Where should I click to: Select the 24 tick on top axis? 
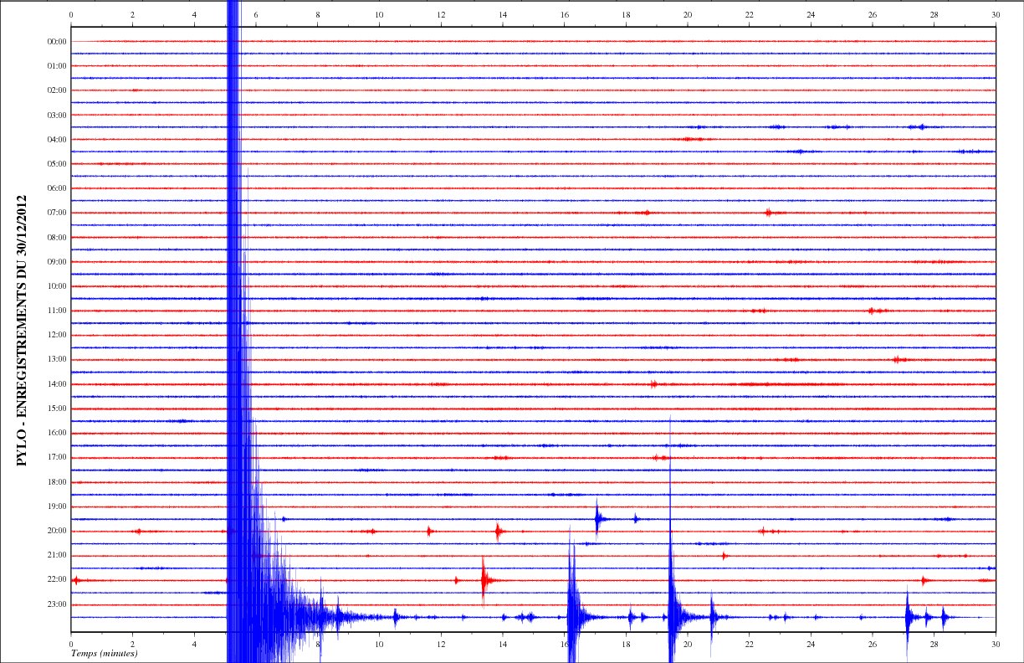(811, 14)
